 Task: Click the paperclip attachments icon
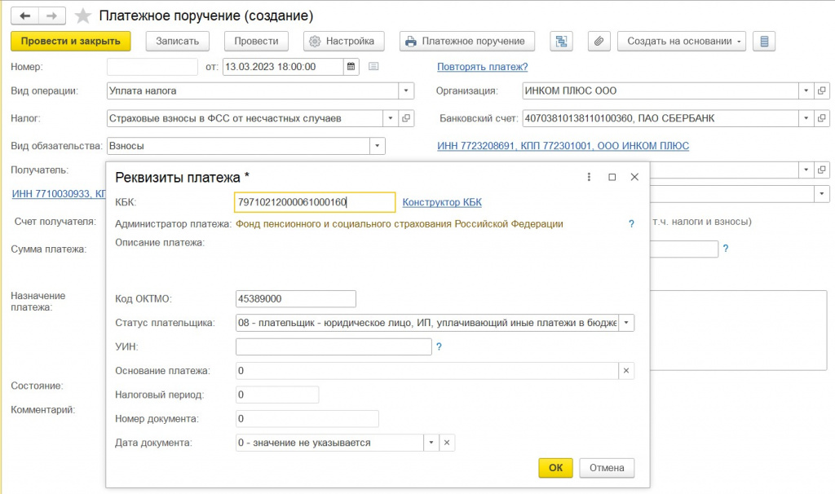click(x=599, y=41)
